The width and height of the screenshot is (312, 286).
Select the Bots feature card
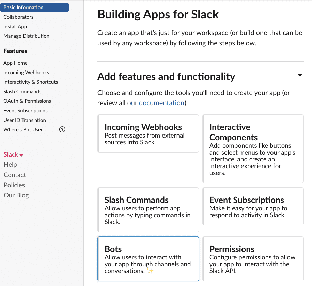point(148,259)
